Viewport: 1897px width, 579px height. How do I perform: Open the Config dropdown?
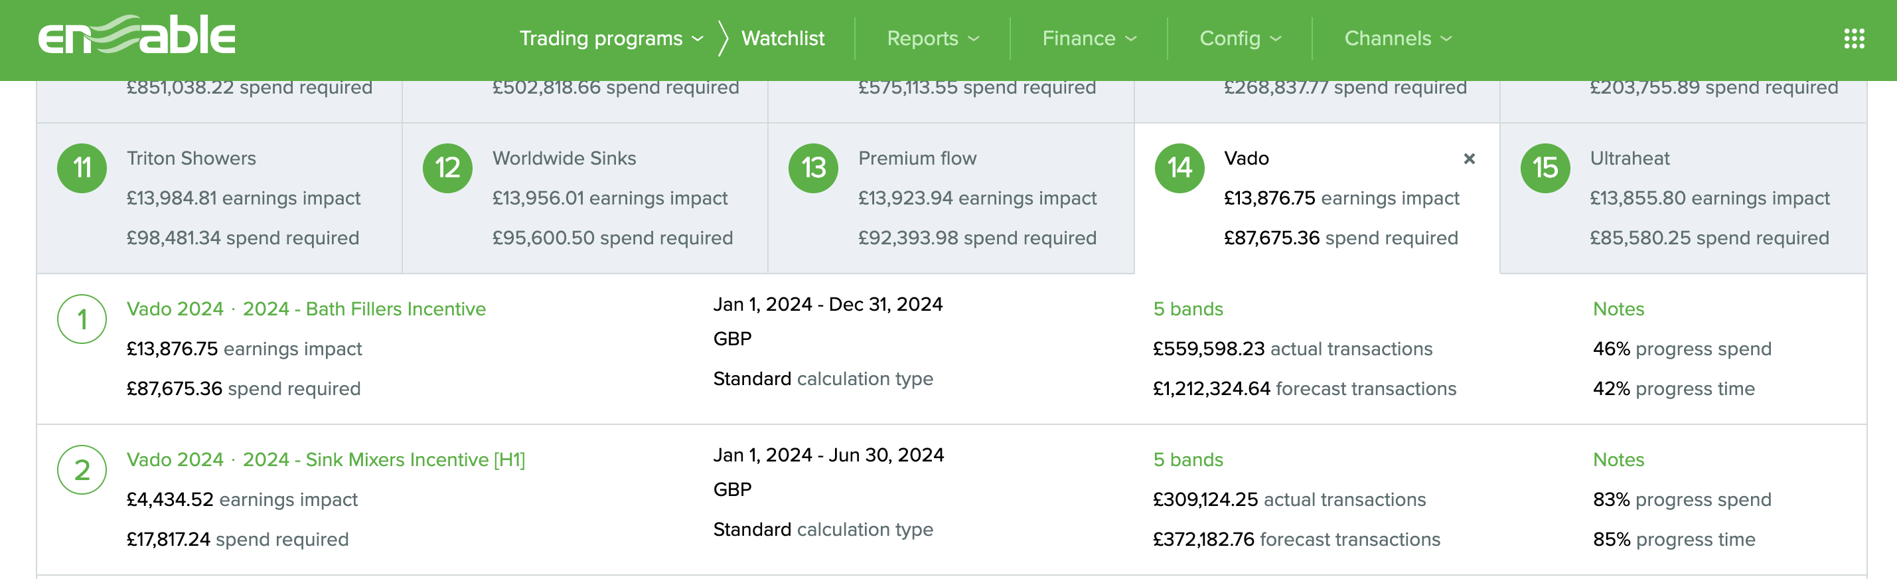coord(1240,39)
